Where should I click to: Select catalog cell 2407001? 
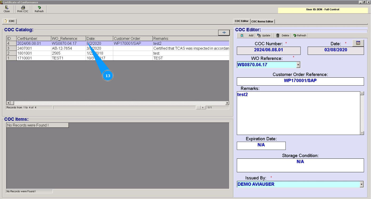[x=34, y=48]
